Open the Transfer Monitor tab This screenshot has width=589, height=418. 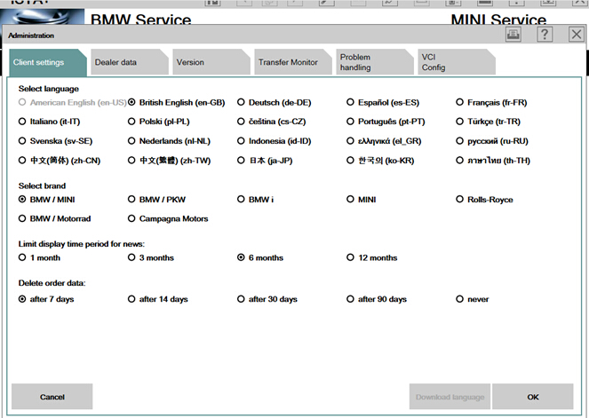coord(293,62)
